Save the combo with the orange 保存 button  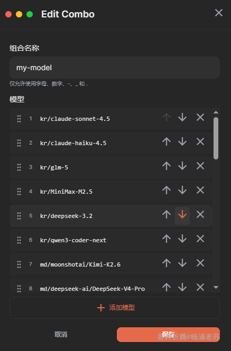click(168, 335)
